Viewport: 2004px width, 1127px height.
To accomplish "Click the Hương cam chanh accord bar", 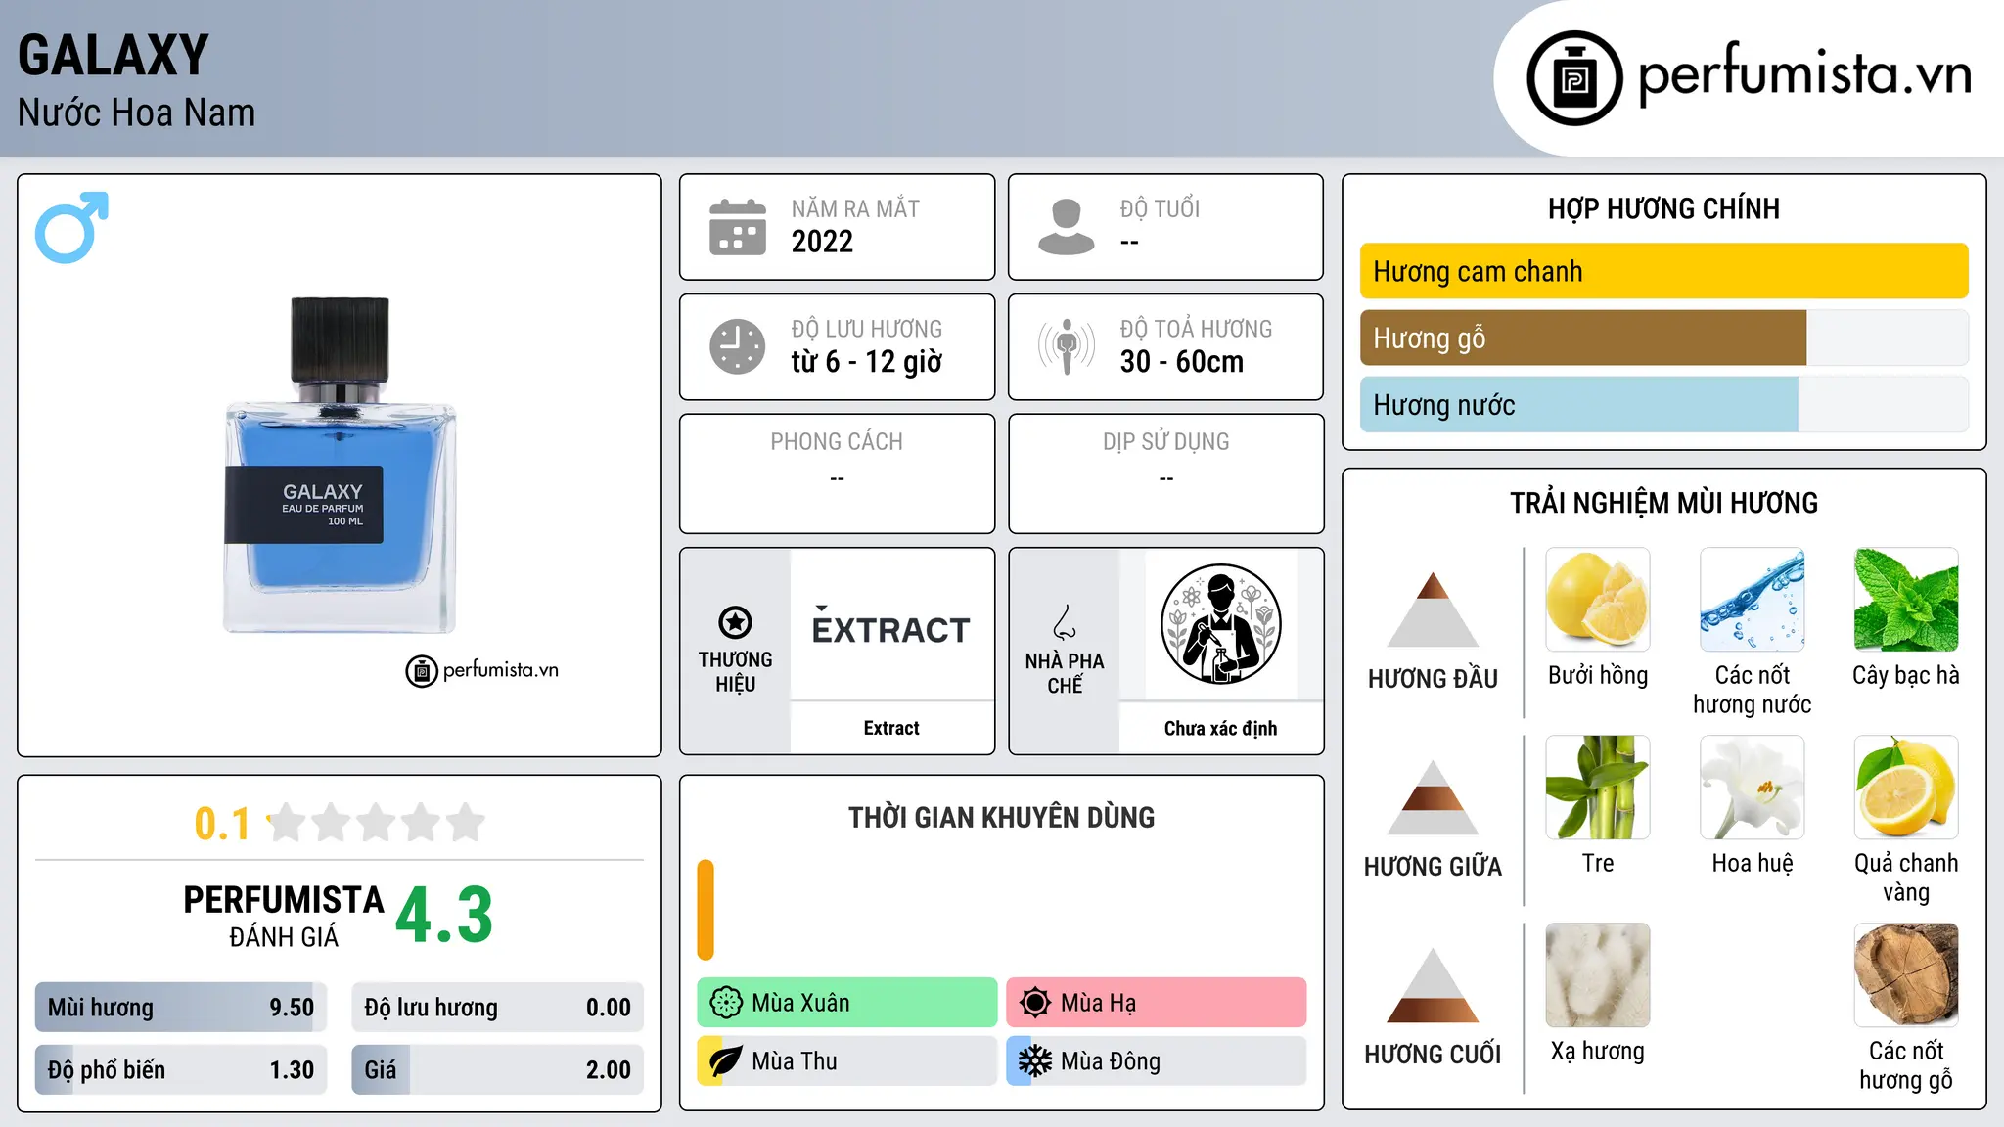I will 1663,271.
